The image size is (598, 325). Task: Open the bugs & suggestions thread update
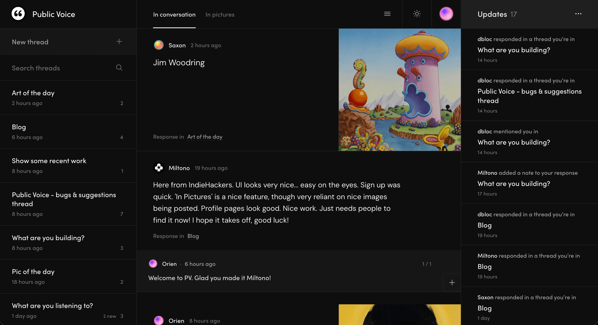tap(529, 95)
